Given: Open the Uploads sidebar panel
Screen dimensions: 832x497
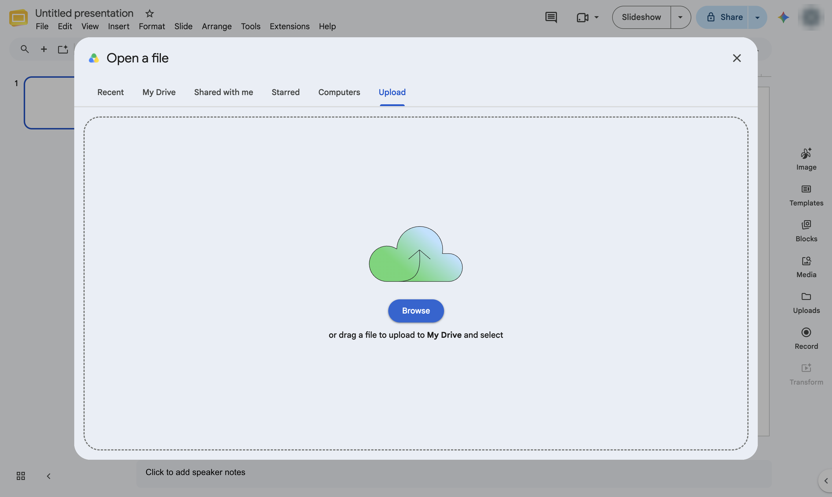Looking at the screenshot, I should (x=806, y=303).
